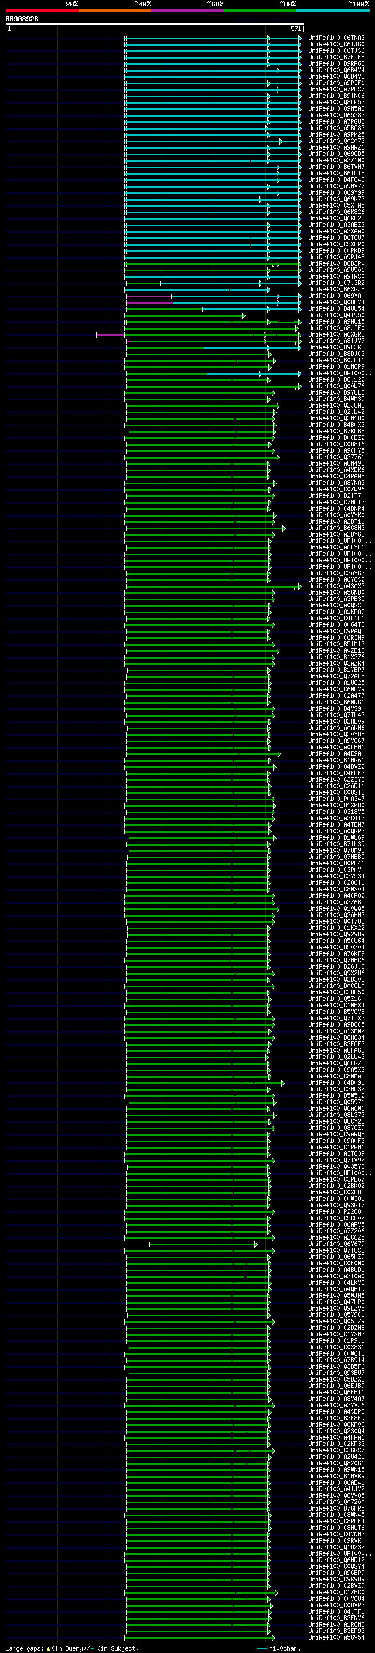Click hit label UniRef100_B9RR63
The image size is (375, 1653).
(x=336, y=64)
